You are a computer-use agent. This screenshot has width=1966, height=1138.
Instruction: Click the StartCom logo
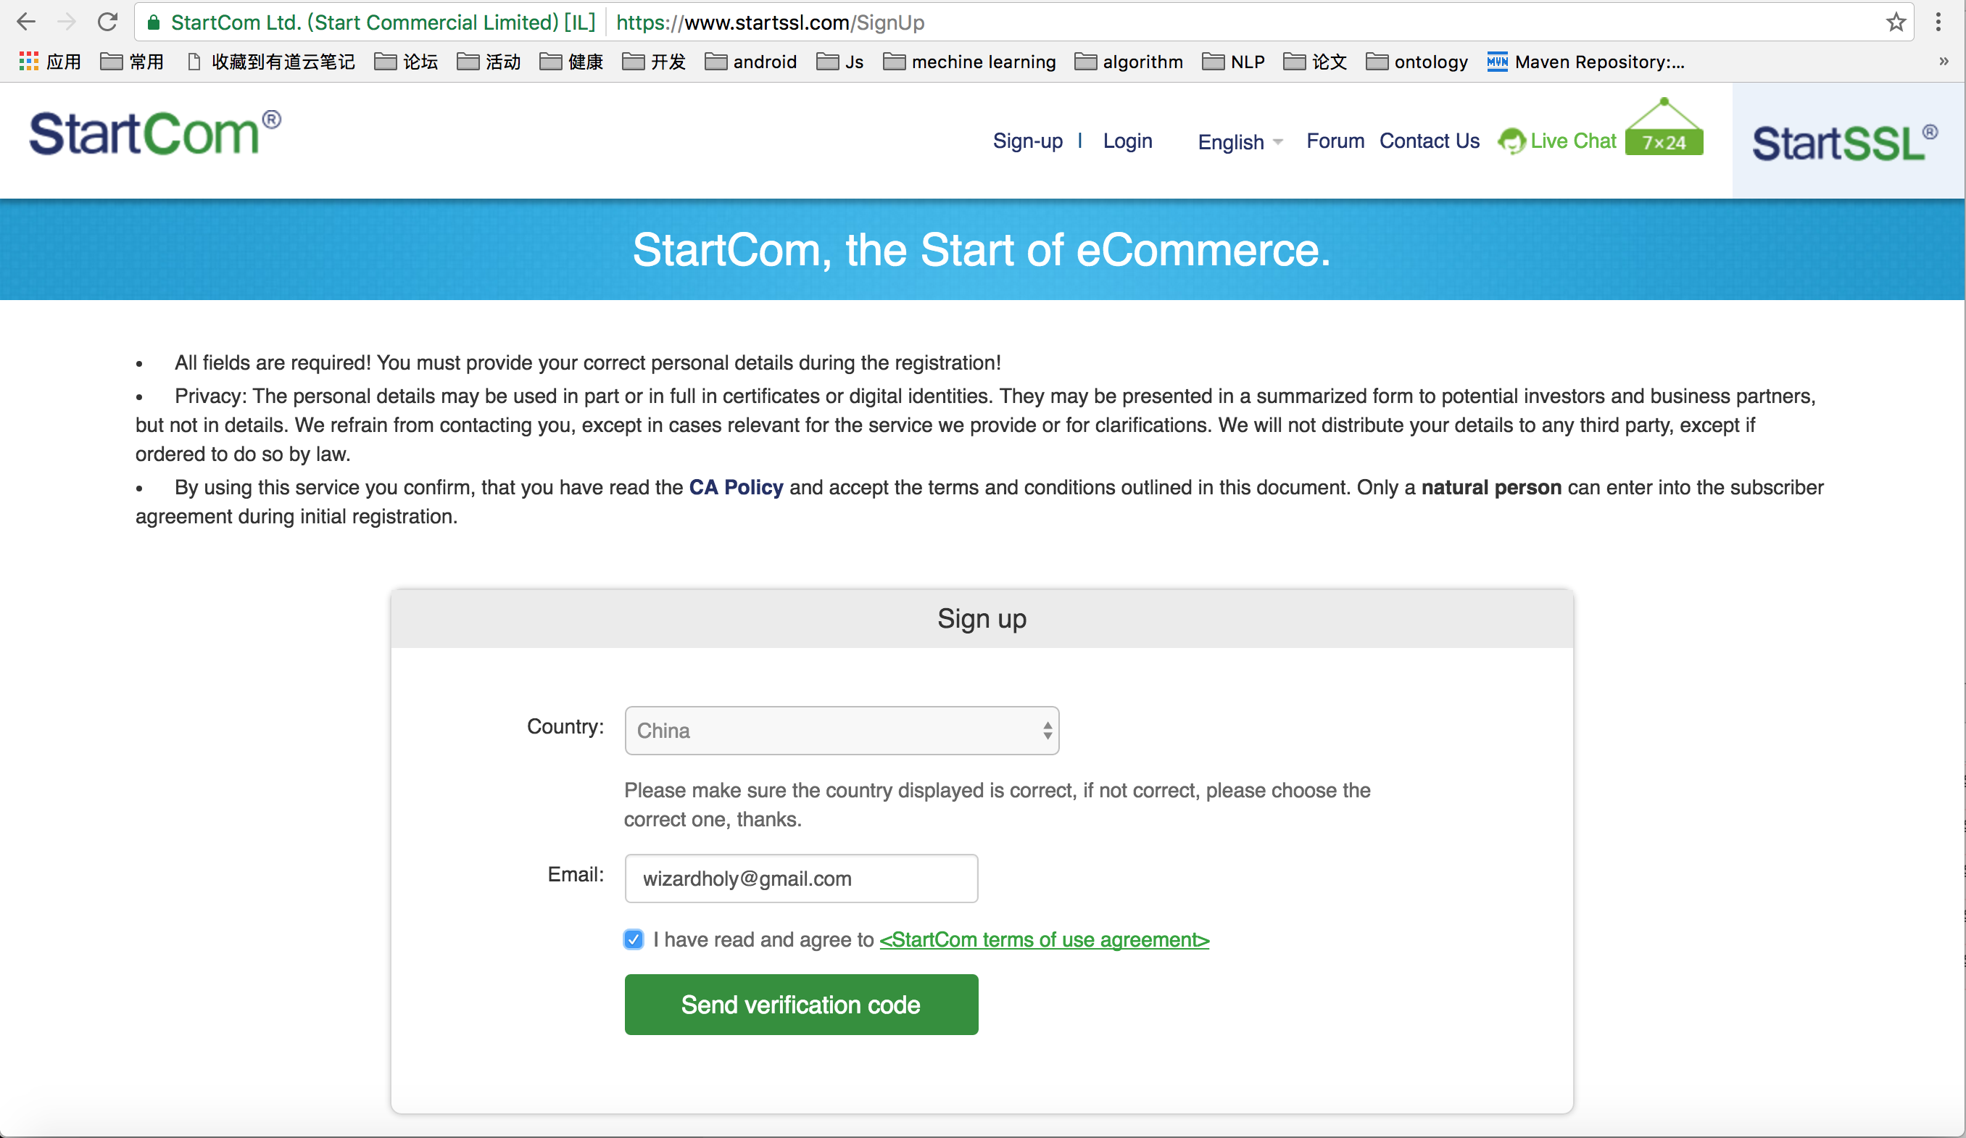pos(154,133)
